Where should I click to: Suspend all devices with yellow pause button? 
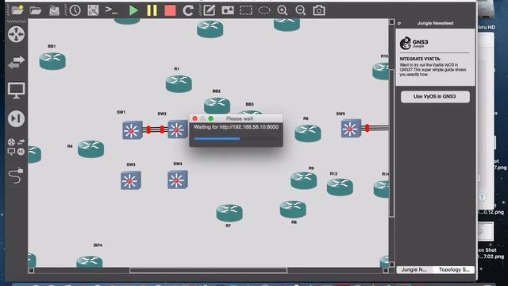(x=152, y=10)
